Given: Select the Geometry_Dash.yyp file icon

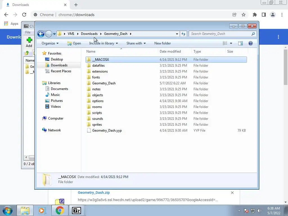Looking at the screenshot, I should (x=89, y=130).
